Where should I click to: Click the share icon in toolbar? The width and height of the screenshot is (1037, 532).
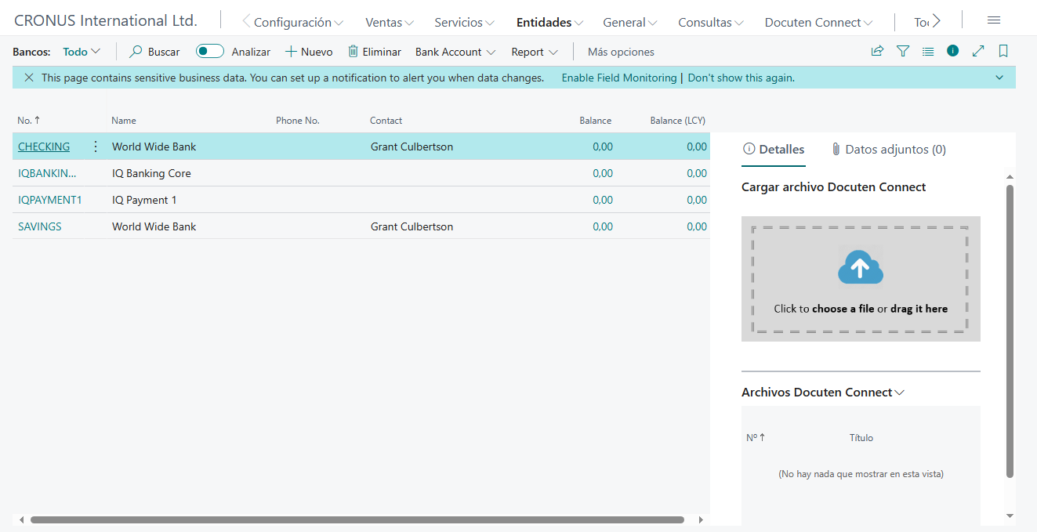[x=877, y=52]
